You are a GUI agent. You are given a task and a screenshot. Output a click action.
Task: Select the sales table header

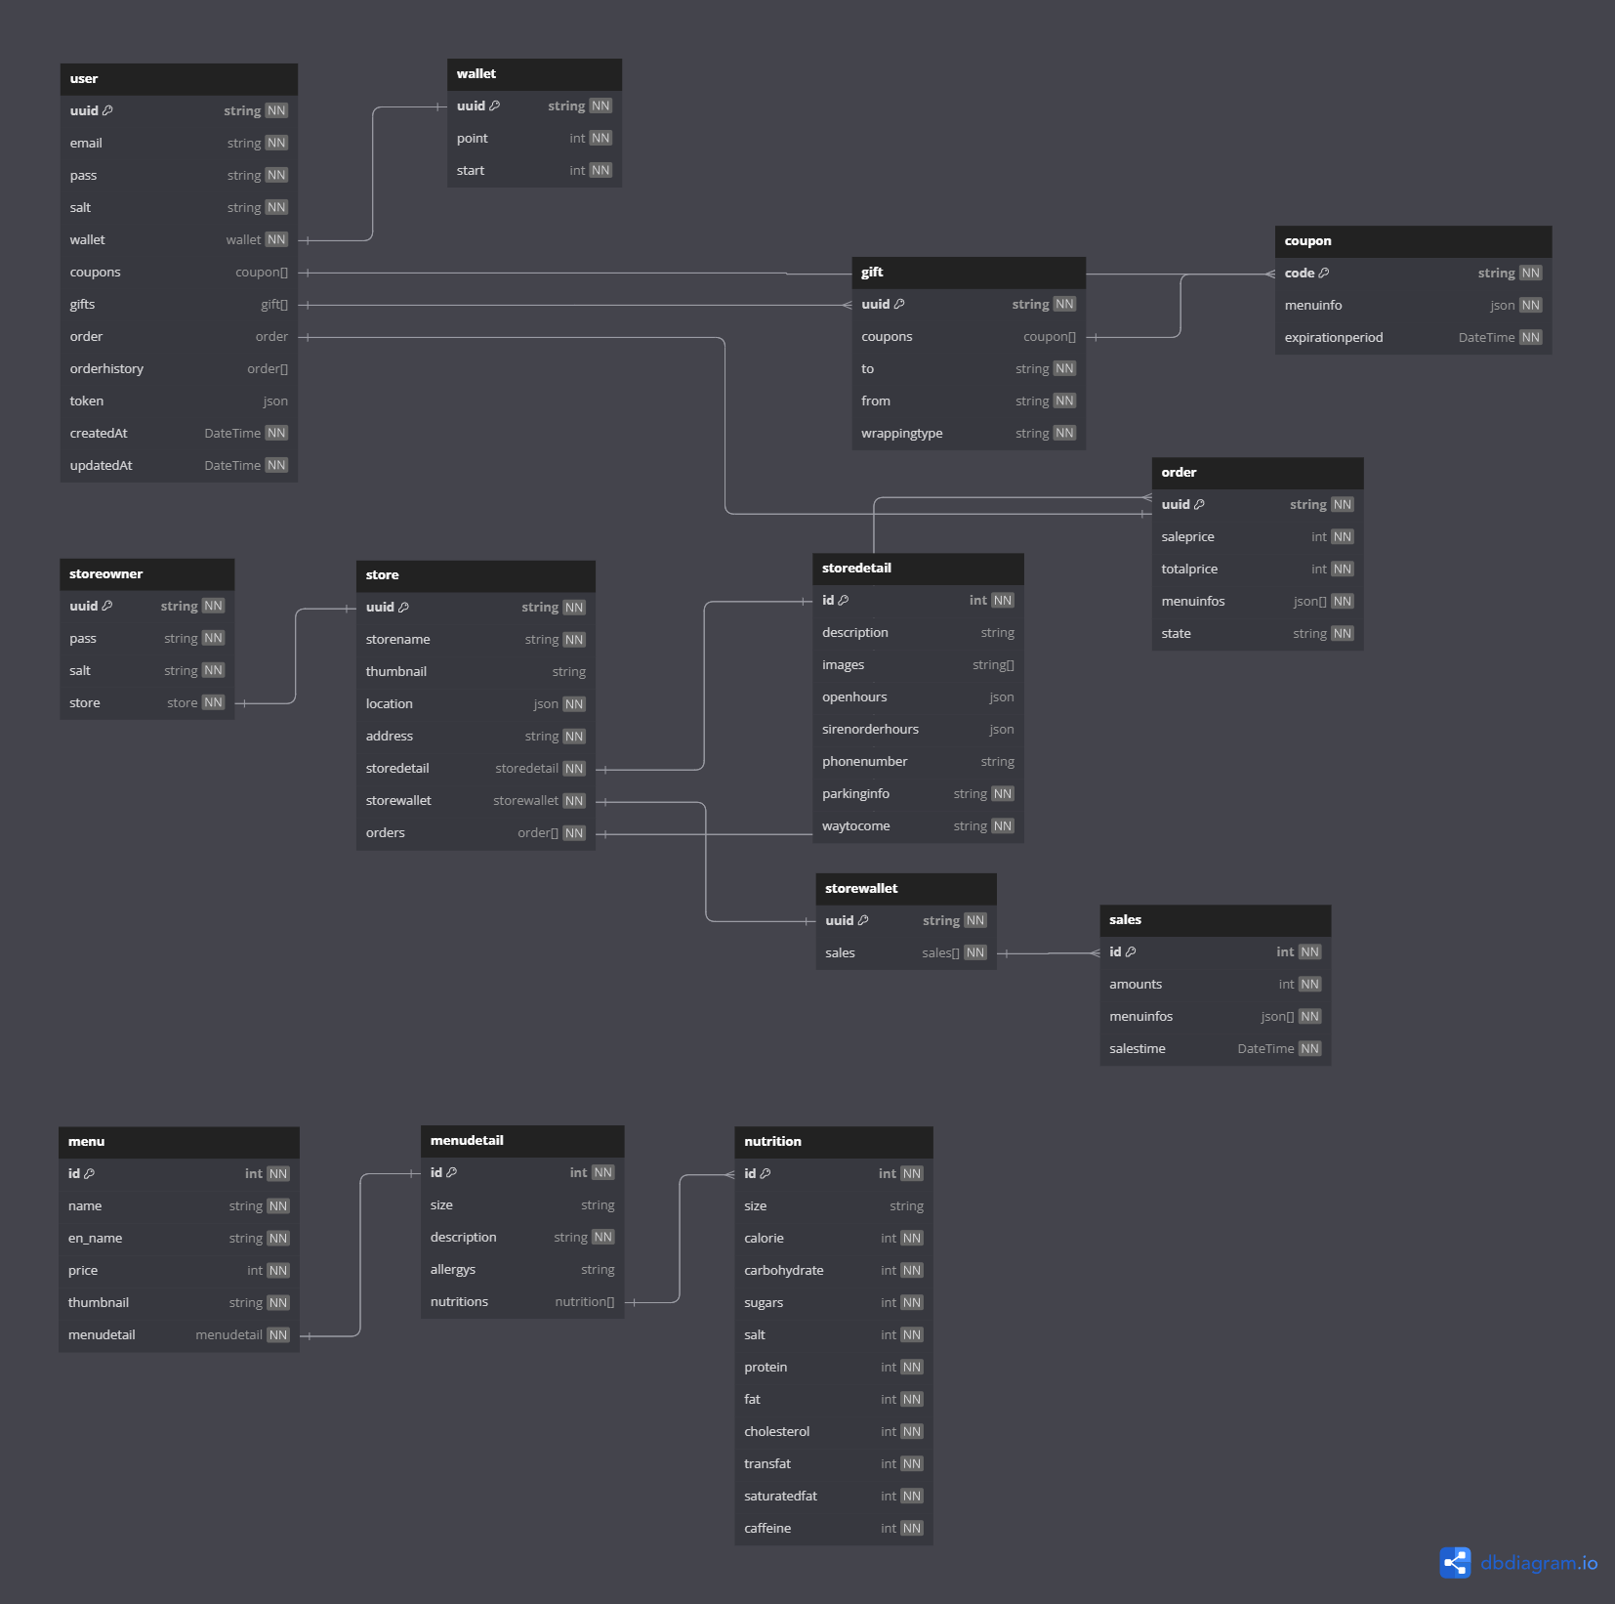click(1215, 920)
